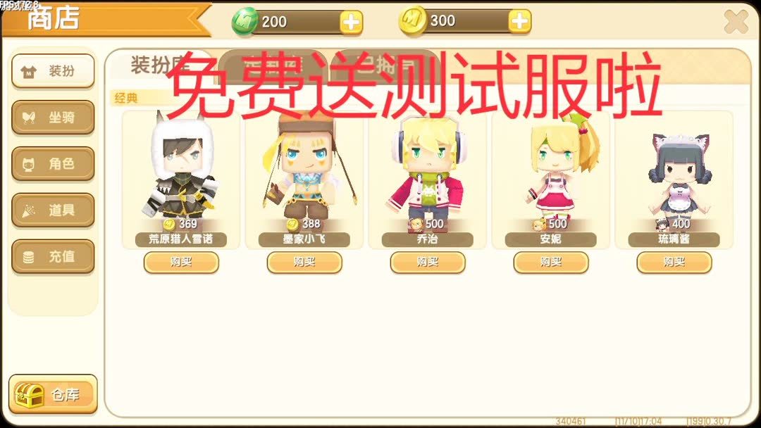This screenshot has height=428, width=761.
Task: Click the gold coin currency icon
Action: click(x=412, y=21)
